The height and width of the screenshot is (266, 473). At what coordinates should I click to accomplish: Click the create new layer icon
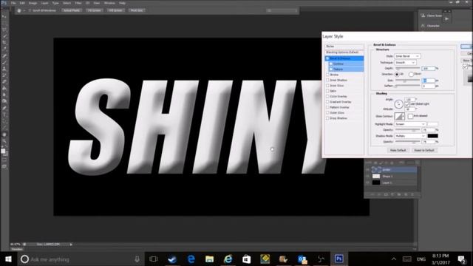406,194
